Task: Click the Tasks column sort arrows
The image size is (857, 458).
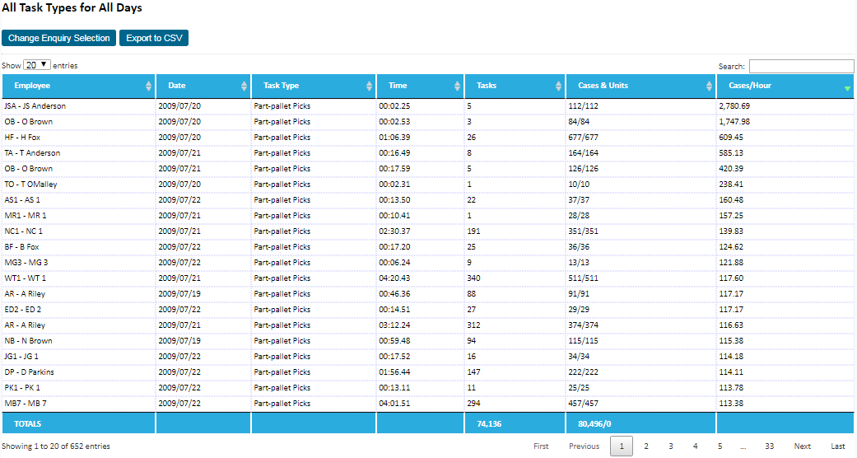Action: pos(558,86)
